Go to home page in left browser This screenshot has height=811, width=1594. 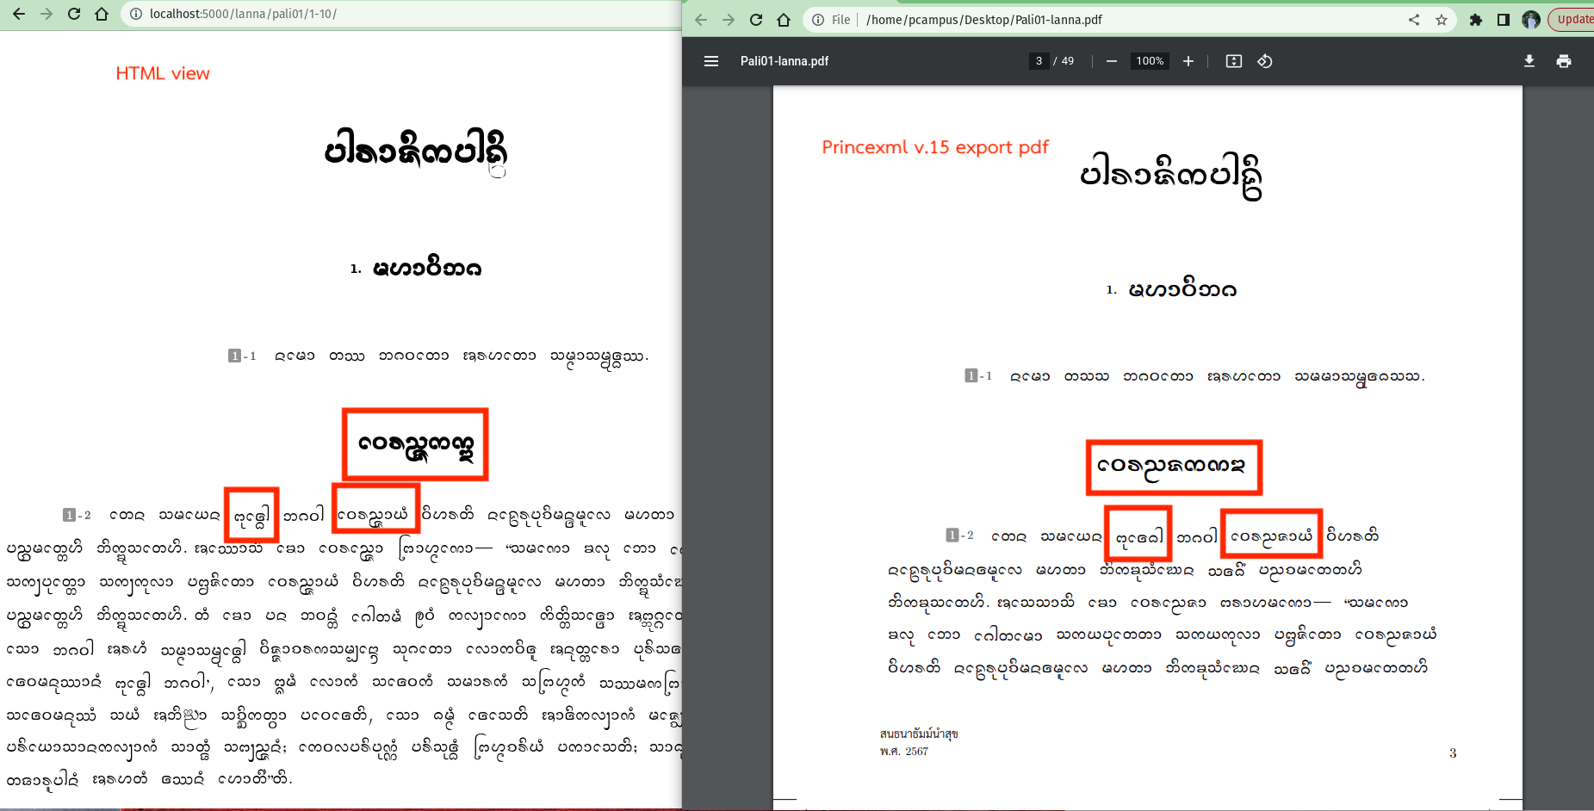point(102,14)
